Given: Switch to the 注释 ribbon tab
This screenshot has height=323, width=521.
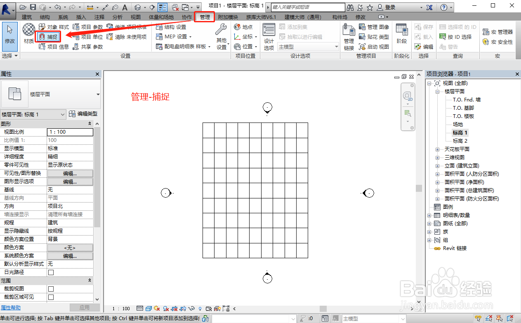Looking at the screenshot, I should tap(99, 17).
